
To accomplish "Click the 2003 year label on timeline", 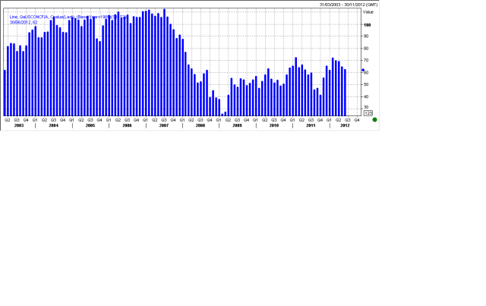I will pyautogui.click(x=18, y=125).
